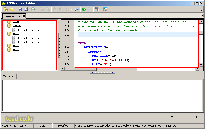Click the PORT=1521 text in editor

[x=101, y=64]
